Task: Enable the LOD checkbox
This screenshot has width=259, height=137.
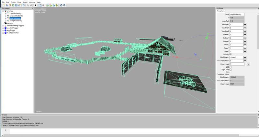Action: pyautogui.click(x=231, y=67)
